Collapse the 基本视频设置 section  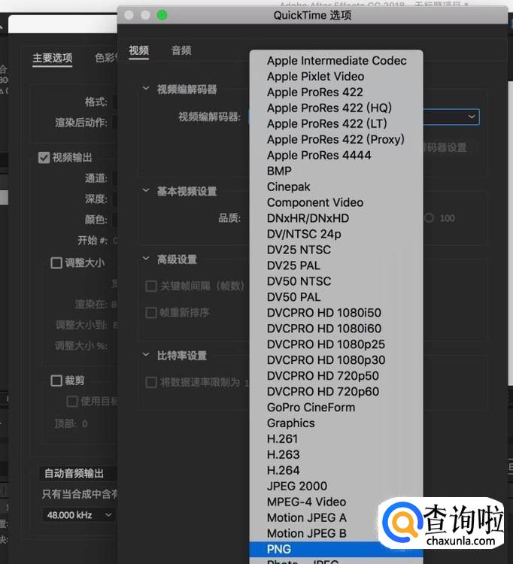point(146,190)
